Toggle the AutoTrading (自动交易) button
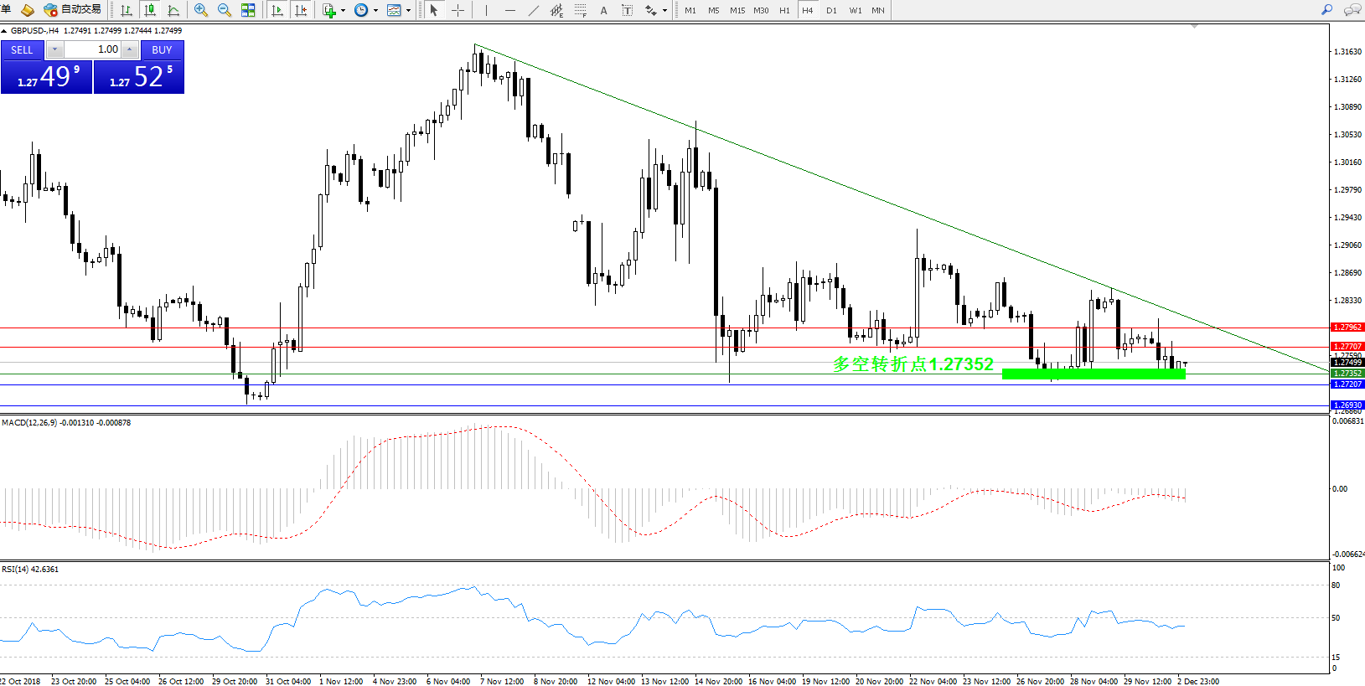This screenshot has height=686, width=1365. click(x=73, y=10)
